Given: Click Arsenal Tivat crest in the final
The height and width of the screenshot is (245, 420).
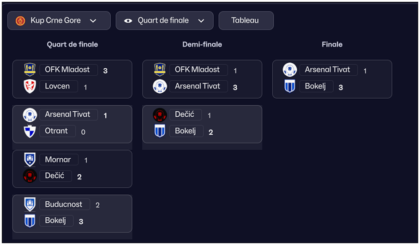Looking at the screenshot, I should (x=290, y=70).
